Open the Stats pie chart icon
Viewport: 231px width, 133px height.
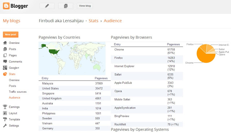point(5,74)
